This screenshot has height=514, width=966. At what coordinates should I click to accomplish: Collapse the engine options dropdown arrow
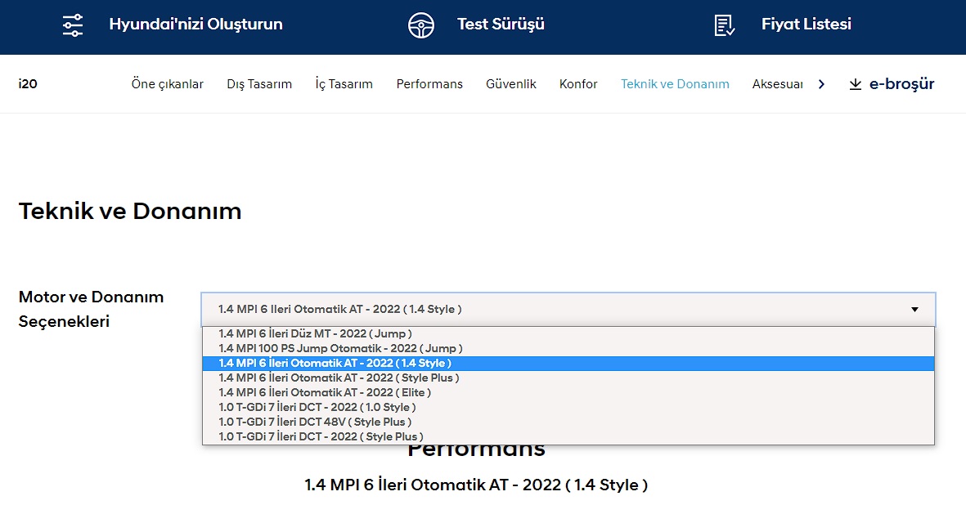click(x=914, y=310)
